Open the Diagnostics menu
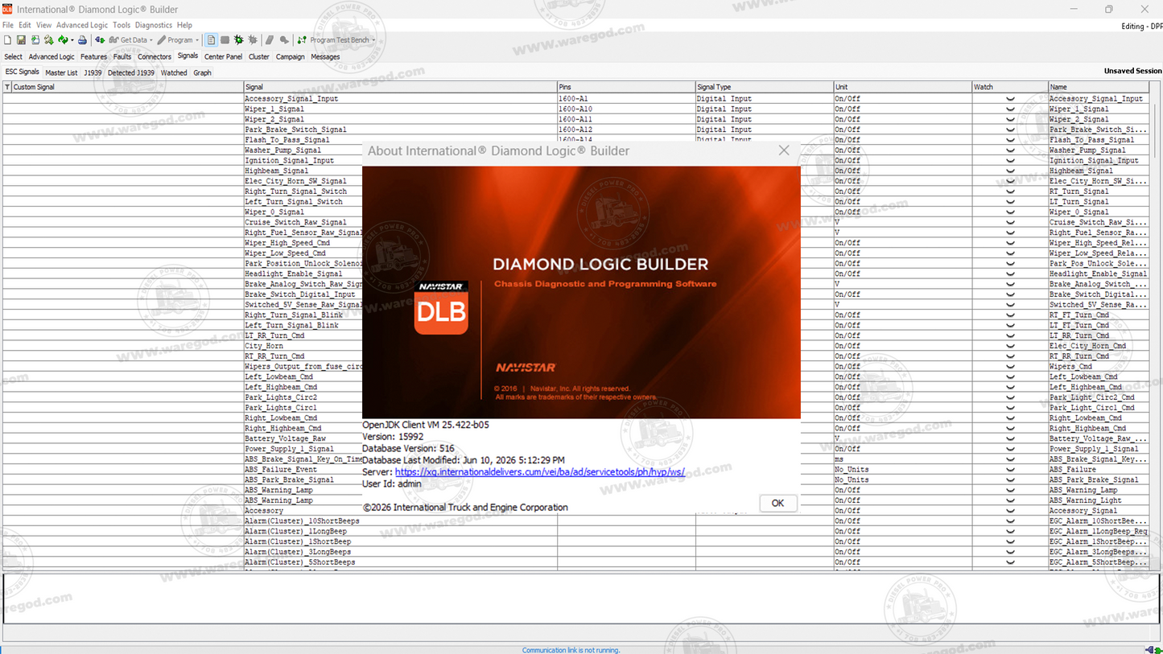1163x654 pixels. (x=153, y=25)
